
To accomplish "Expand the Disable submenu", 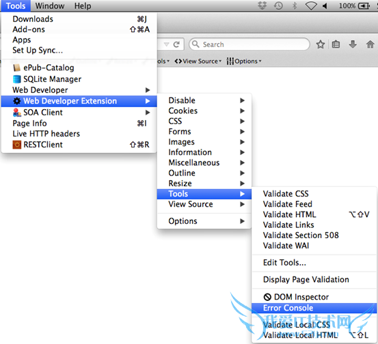I will pos(204,100).
